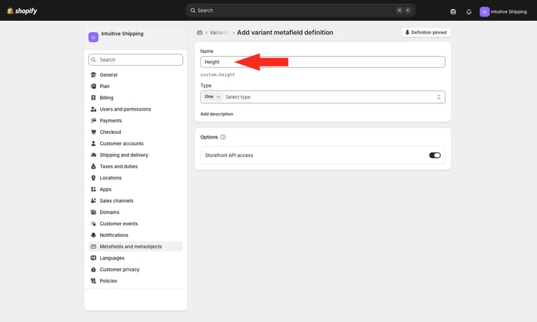Click the Users and permissions icon
The height and width of the screenshot is (322, 537).
pyautogui.click(x=93, y=109)
